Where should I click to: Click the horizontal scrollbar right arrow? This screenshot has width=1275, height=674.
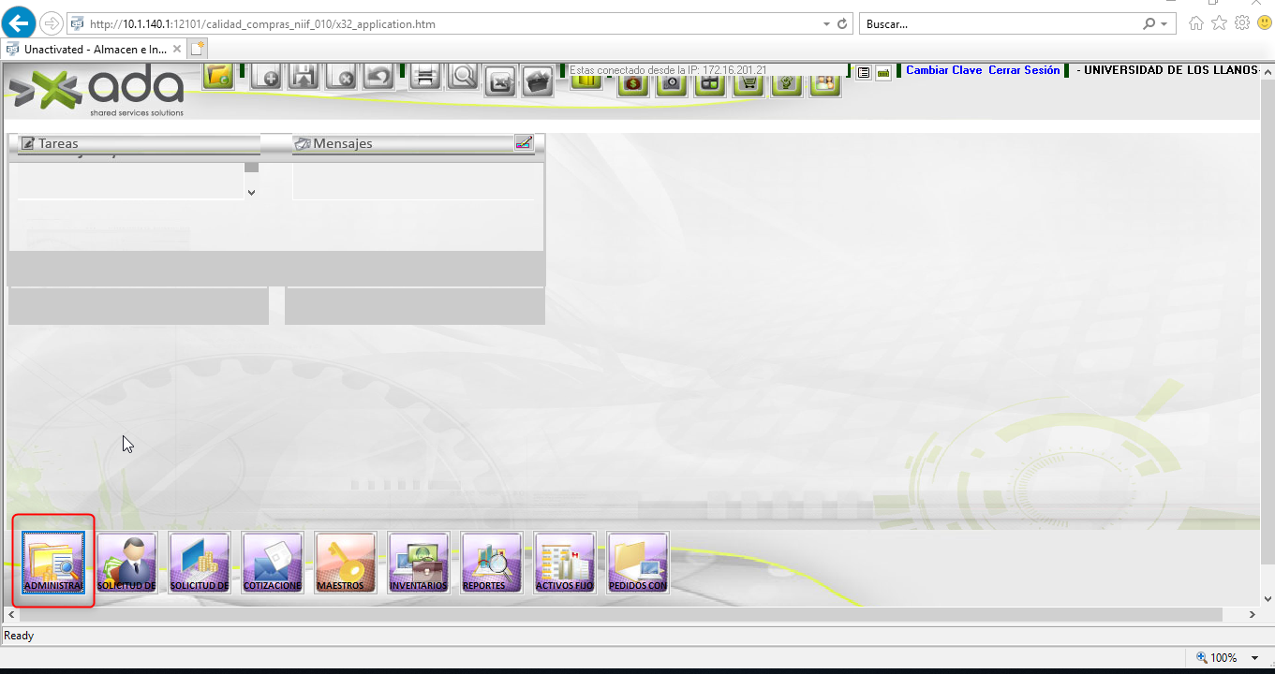(x=1253, y=615)
